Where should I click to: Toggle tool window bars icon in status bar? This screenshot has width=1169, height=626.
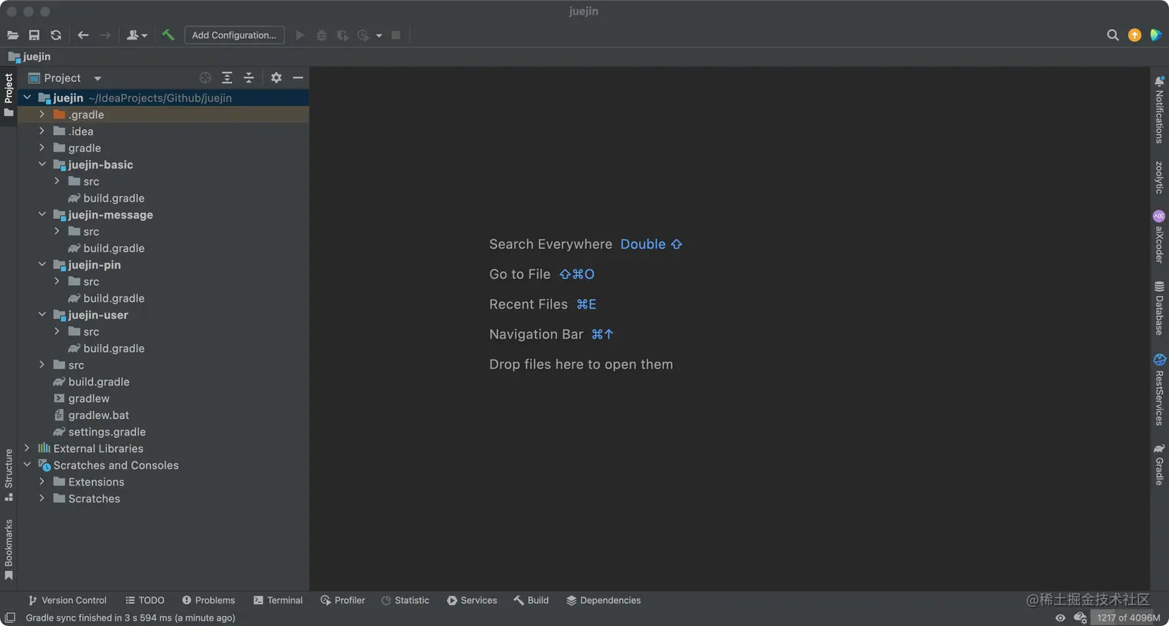(10, 617)
